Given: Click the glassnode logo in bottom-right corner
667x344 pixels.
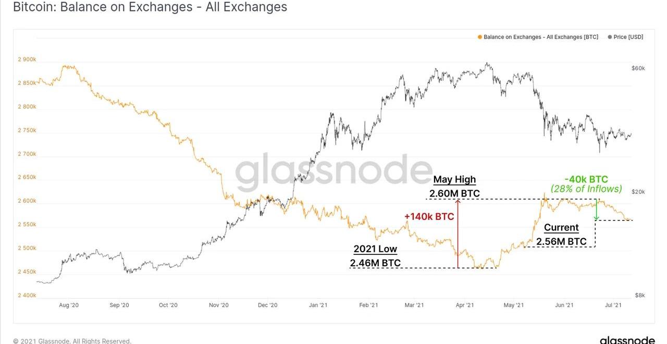Looking at the screenshot, I should pos(627,340).
